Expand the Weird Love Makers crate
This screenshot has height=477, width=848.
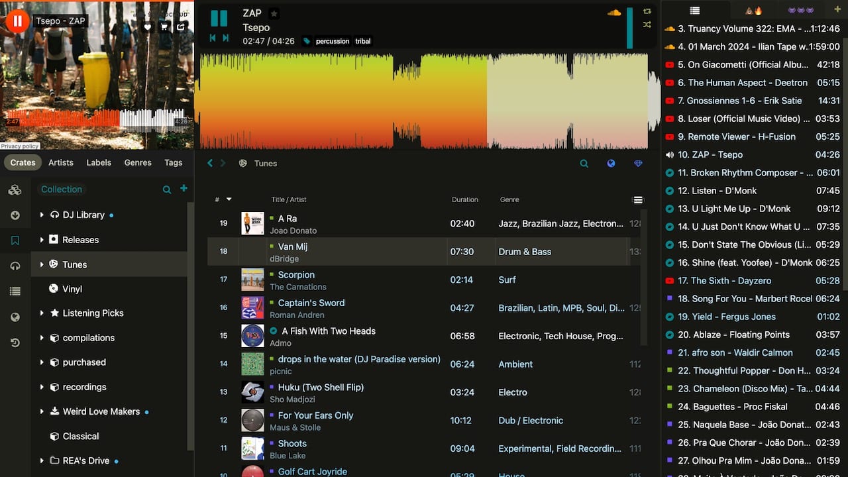(42, 411)
